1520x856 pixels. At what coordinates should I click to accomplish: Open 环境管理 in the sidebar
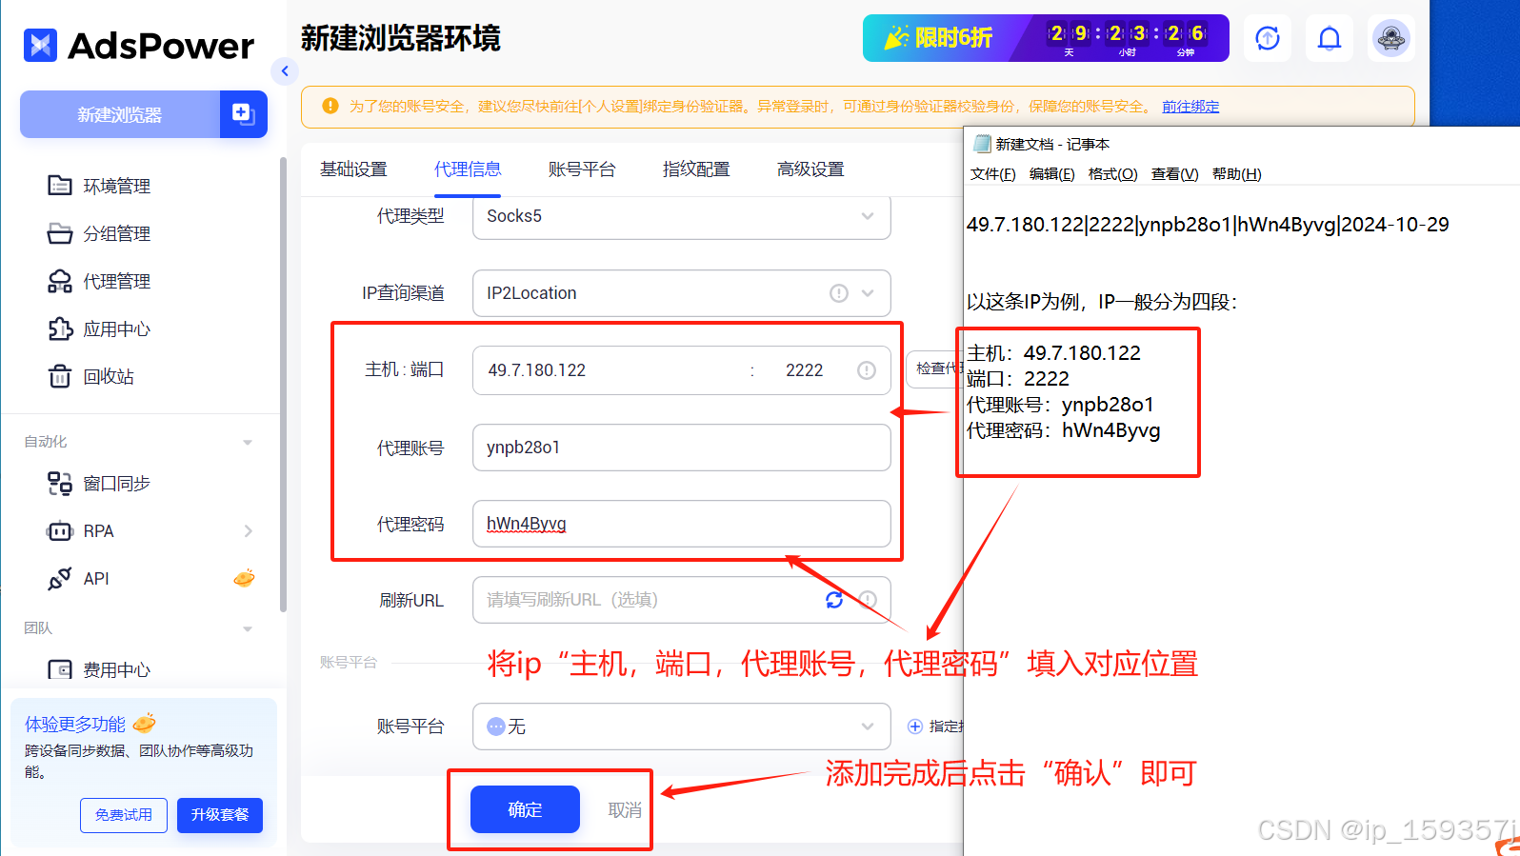(99, 186)
